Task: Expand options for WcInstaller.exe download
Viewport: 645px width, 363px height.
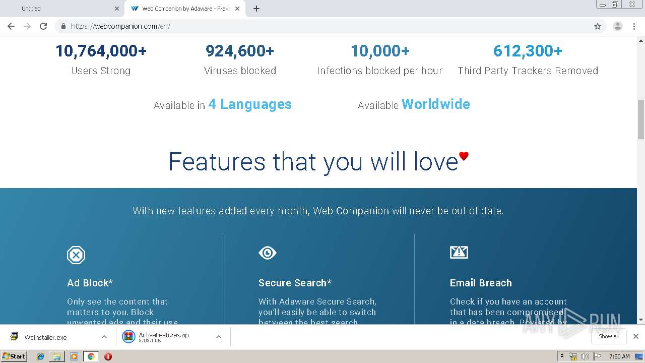Action: tap(104, 337)
